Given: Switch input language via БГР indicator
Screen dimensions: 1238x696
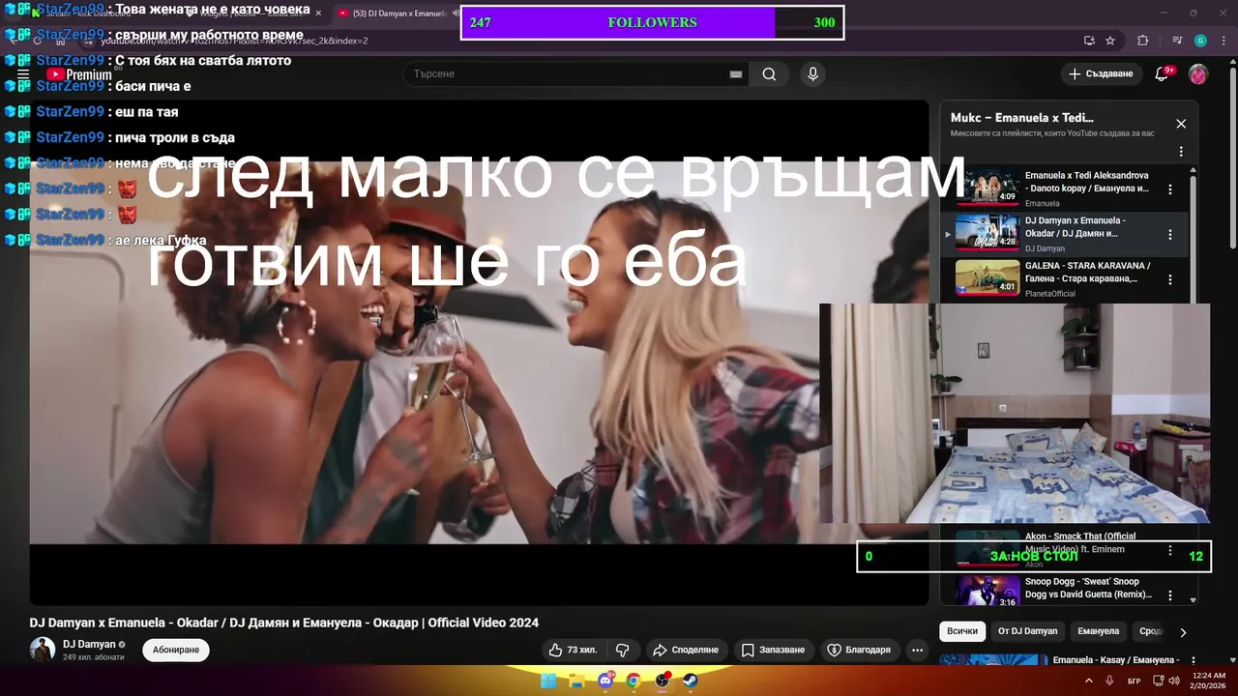Looking at the screenshot, I should [x=1135, y=681].
